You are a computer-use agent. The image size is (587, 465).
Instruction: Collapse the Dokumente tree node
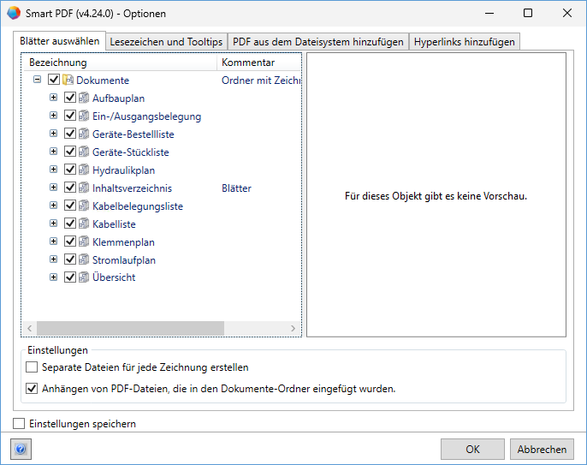tap(37, 80)
